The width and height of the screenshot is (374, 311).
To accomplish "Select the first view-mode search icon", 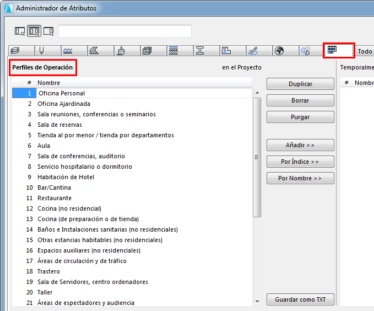I will (x=20, y=31).
